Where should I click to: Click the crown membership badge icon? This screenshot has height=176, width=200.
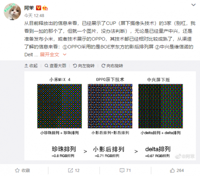(45, 8)
